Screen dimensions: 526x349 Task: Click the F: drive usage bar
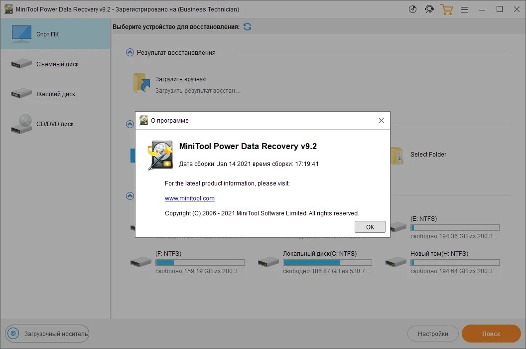coord(200,262)
